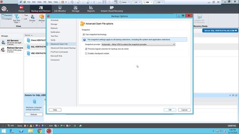Open File Explorer from taskbar
Viewport: 239px width, 134px height.
pyautogui.click(x=30, y=131)
